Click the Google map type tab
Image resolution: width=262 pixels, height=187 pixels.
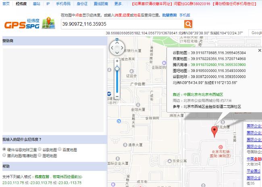[255, 33]
